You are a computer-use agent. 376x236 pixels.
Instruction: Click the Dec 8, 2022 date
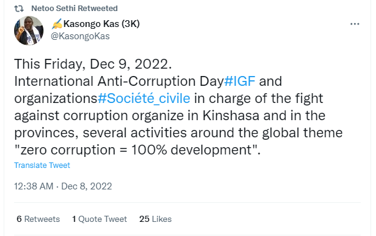click(86, 186)
